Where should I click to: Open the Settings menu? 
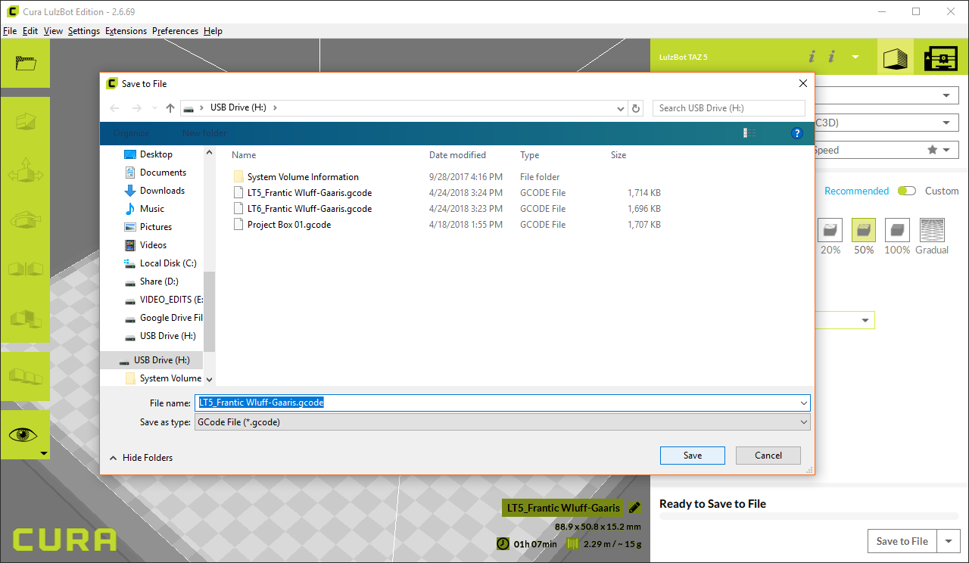click(x=83, y=31)
